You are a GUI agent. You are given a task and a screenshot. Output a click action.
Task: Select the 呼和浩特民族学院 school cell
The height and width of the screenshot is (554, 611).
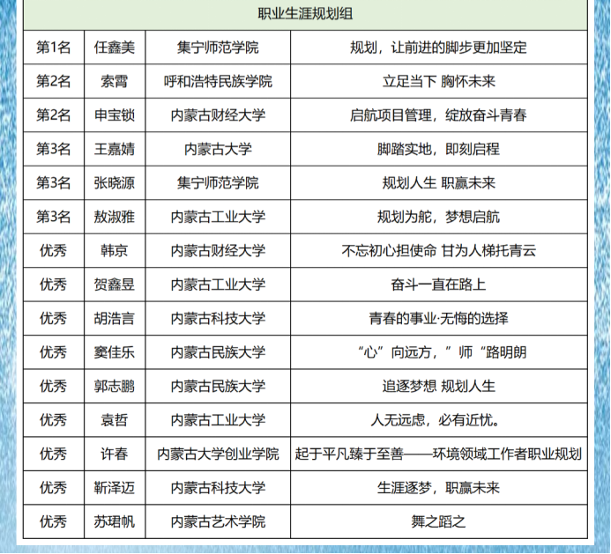pos(218,82)
